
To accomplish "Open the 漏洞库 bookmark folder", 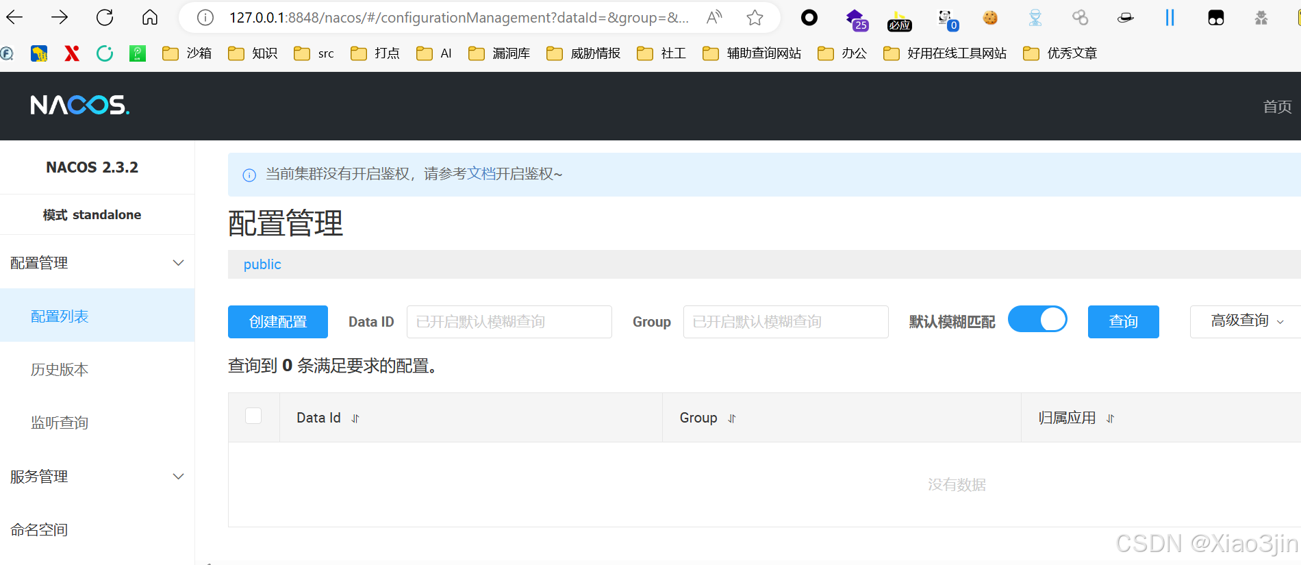I will tap(499, 53).
